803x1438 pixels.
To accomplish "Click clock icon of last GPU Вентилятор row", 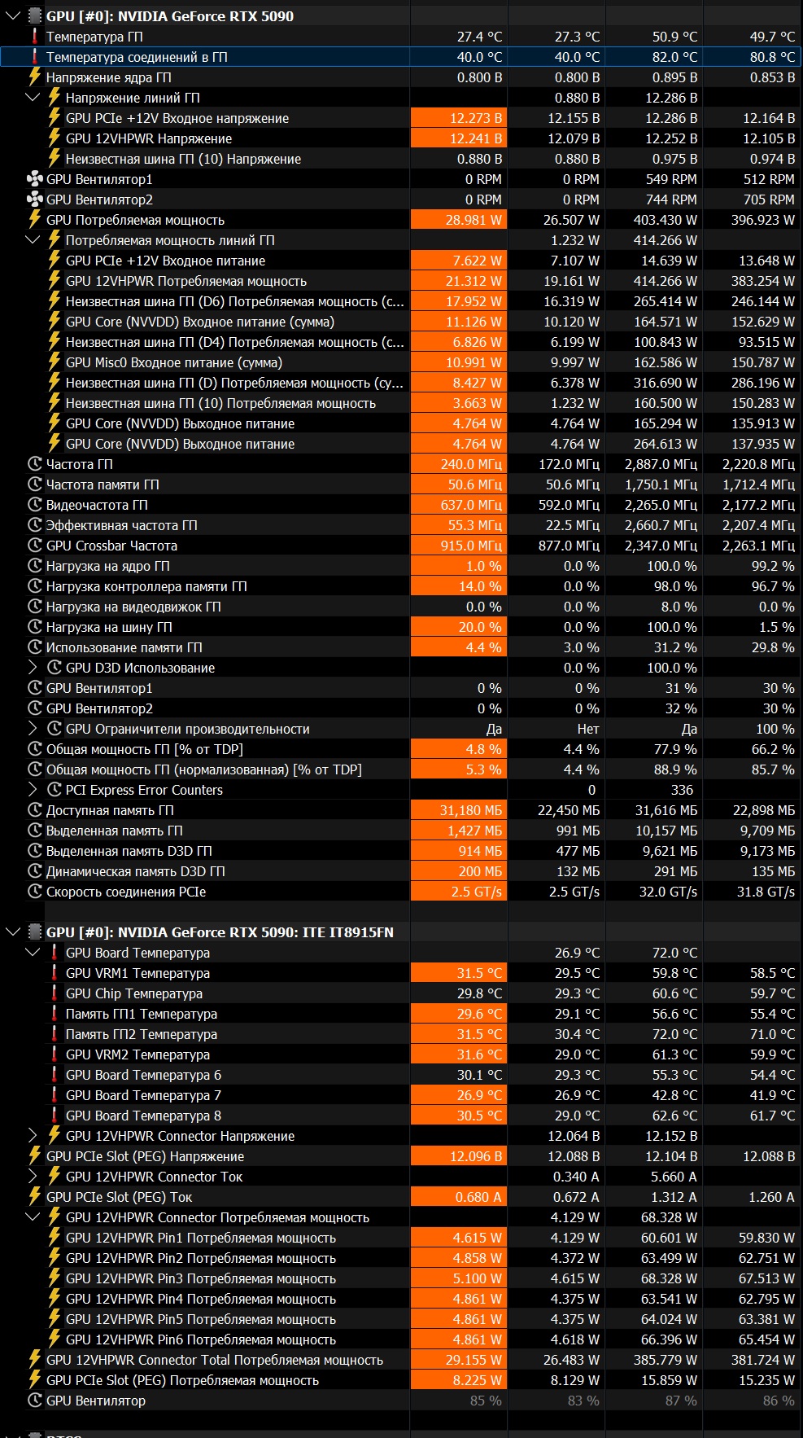I will point(34,1400).
